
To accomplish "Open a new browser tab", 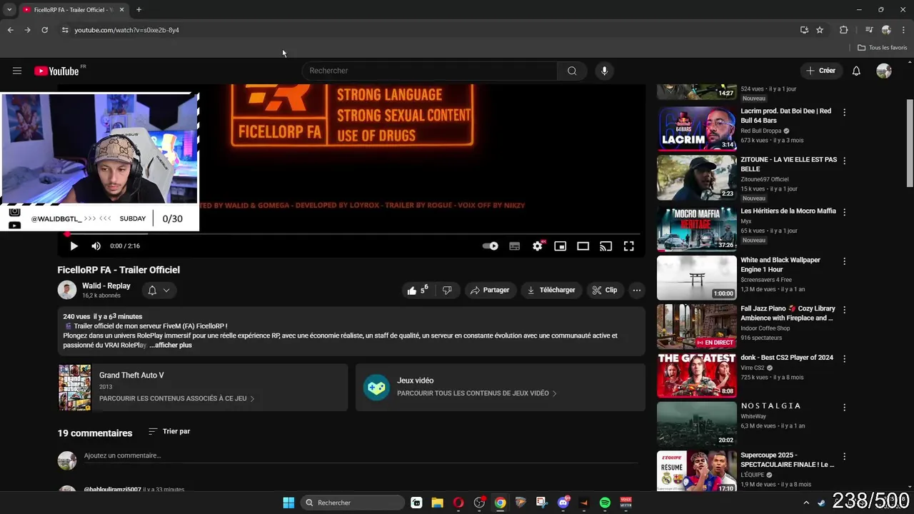I will point(139,10).
